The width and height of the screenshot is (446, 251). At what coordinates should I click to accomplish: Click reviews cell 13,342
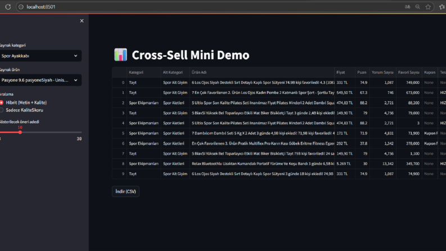click(x=382, y=164)
